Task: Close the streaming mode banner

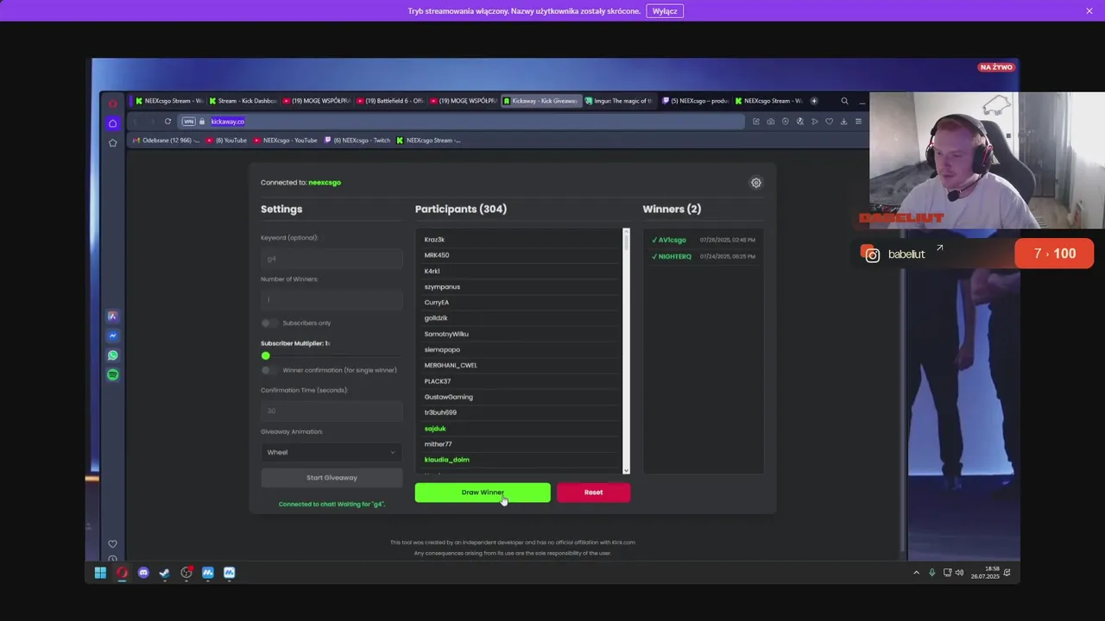Action: click(x=1089, y=10)
